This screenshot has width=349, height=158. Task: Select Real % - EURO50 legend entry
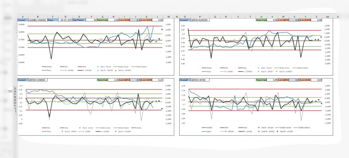coord(284,72)
